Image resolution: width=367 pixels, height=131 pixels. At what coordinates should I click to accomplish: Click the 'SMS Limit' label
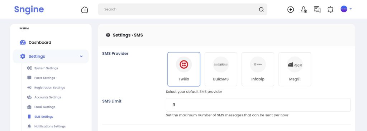coord(112,101)
